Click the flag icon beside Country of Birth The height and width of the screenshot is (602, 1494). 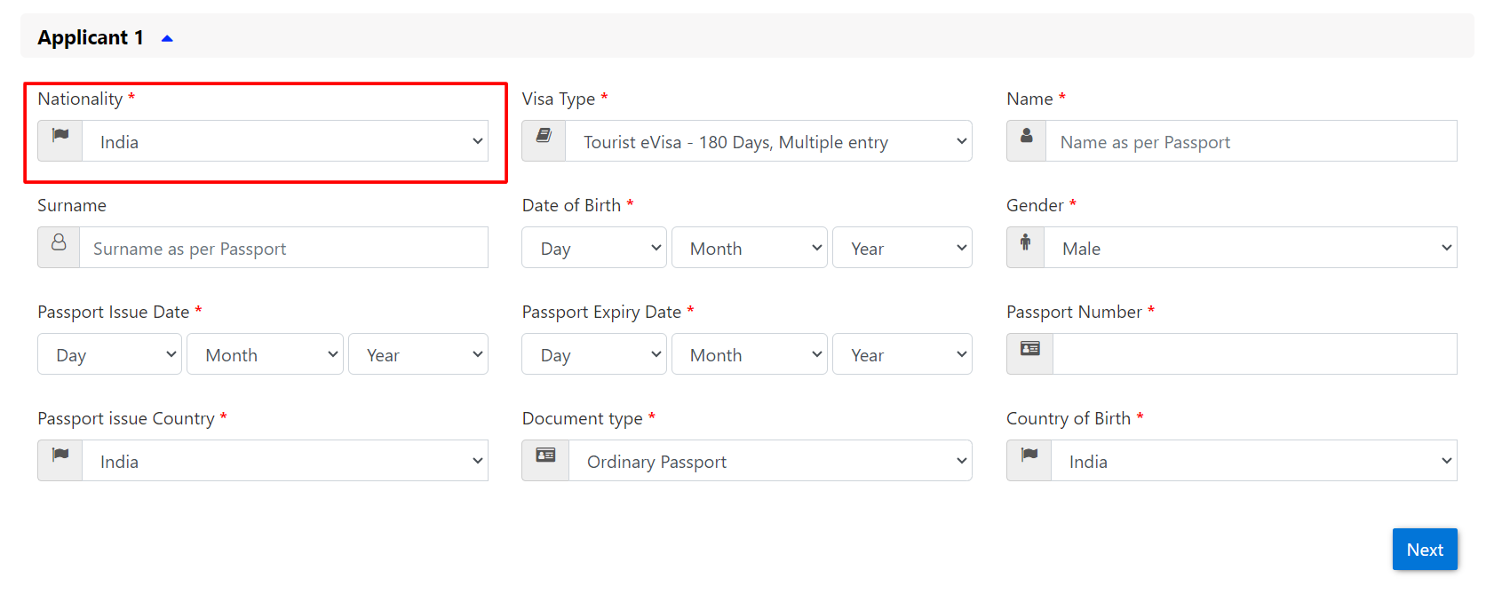pyautogui.click(x=1029, y=455)
